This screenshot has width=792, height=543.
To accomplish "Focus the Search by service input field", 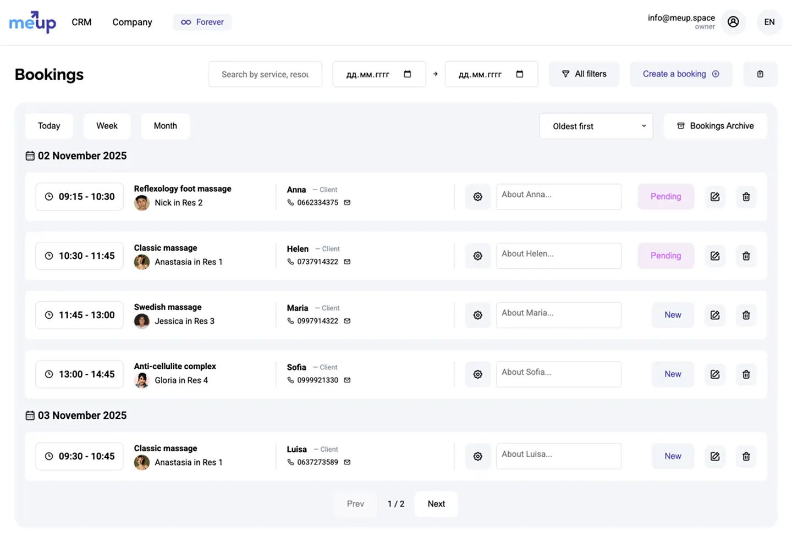I will [x=265, y=74].
